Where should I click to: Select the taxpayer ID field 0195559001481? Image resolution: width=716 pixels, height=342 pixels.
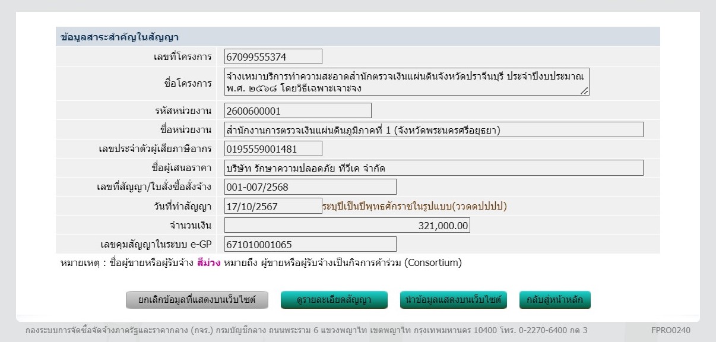click(x=270, y=148)
